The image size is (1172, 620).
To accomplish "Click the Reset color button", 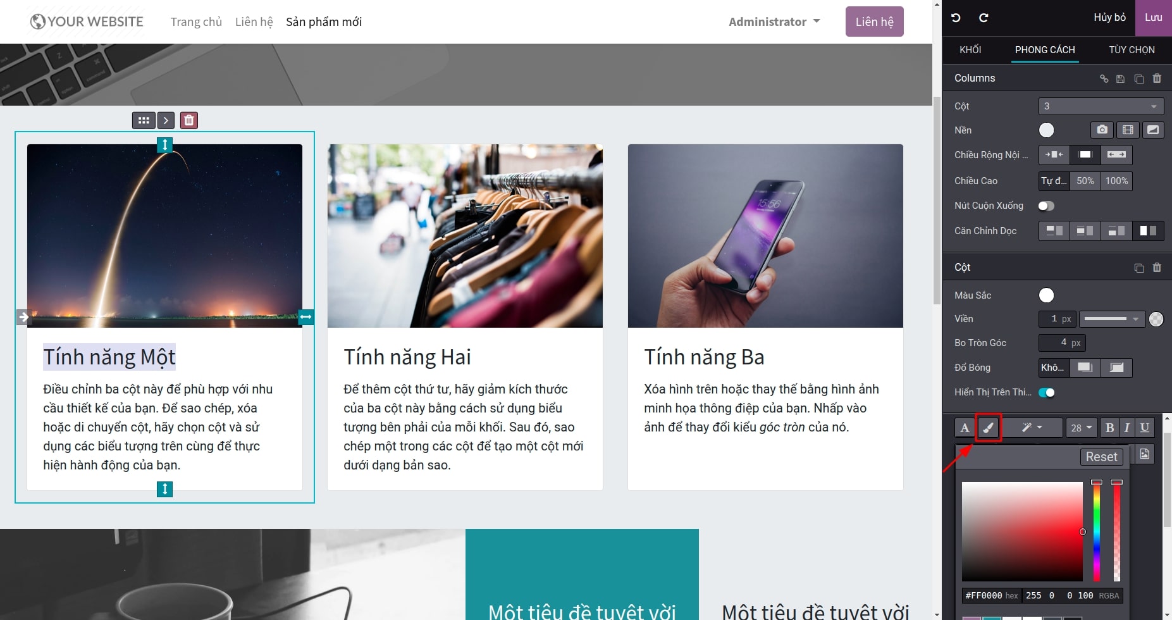I will [x=1101, y=457].
